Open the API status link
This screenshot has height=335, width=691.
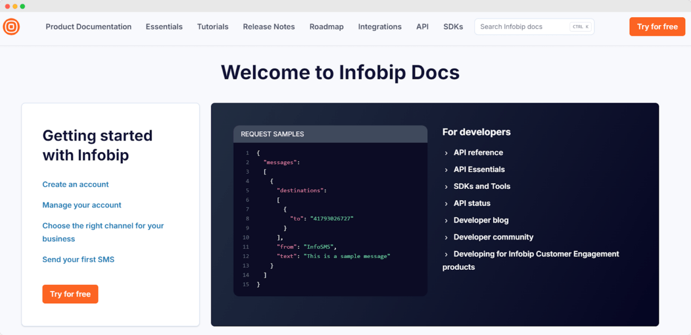pos(471,203)
